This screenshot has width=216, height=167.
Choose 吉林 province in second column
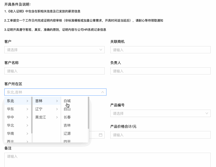point(47,101)
